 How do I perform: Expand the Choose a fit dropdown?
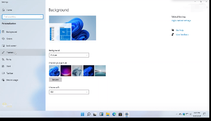point(69,92)
